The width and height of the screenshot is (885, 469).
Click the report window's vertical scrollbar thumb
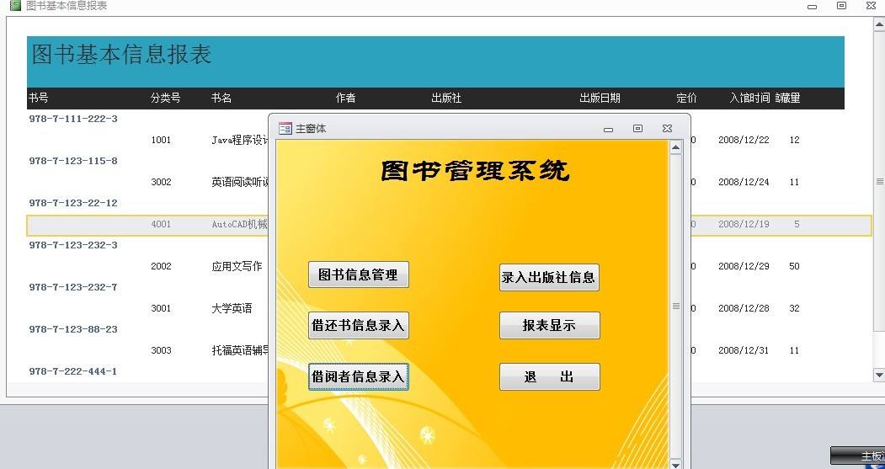(879, 182)
